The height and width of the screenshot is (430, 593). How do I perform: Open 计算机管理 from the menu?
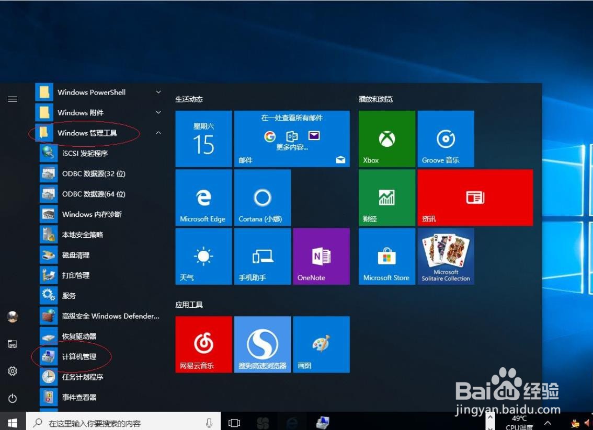(x=80, y=356)
